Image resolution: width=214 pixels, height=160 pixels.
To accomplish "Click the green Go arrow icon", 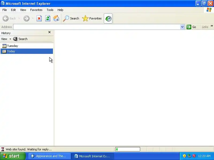I will [x=189, y=27].
